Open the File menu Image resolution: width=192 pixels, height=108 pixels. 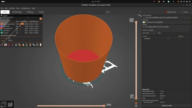pos(2,8)
